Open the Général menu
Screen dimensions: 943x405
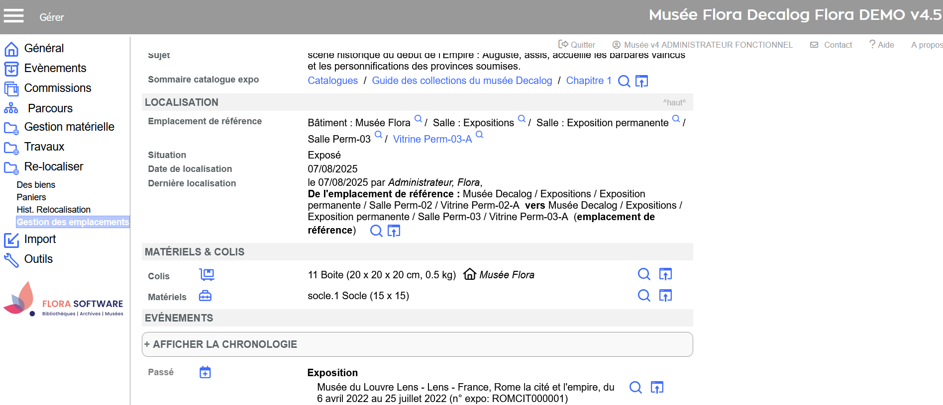[x=44, y=48]
